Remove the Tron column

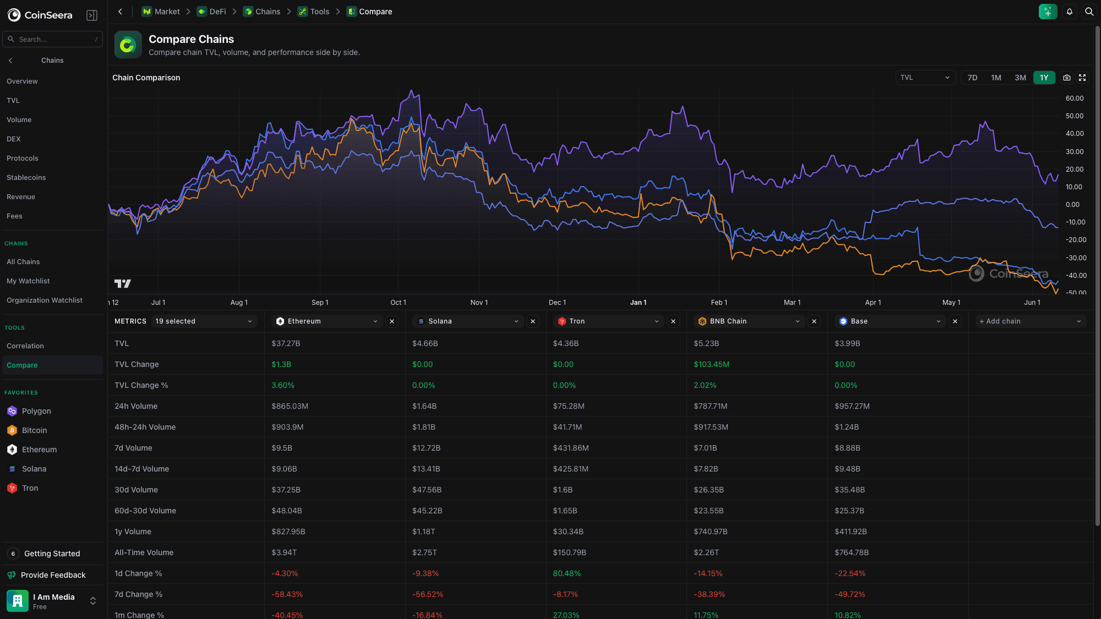coord(673,321)
